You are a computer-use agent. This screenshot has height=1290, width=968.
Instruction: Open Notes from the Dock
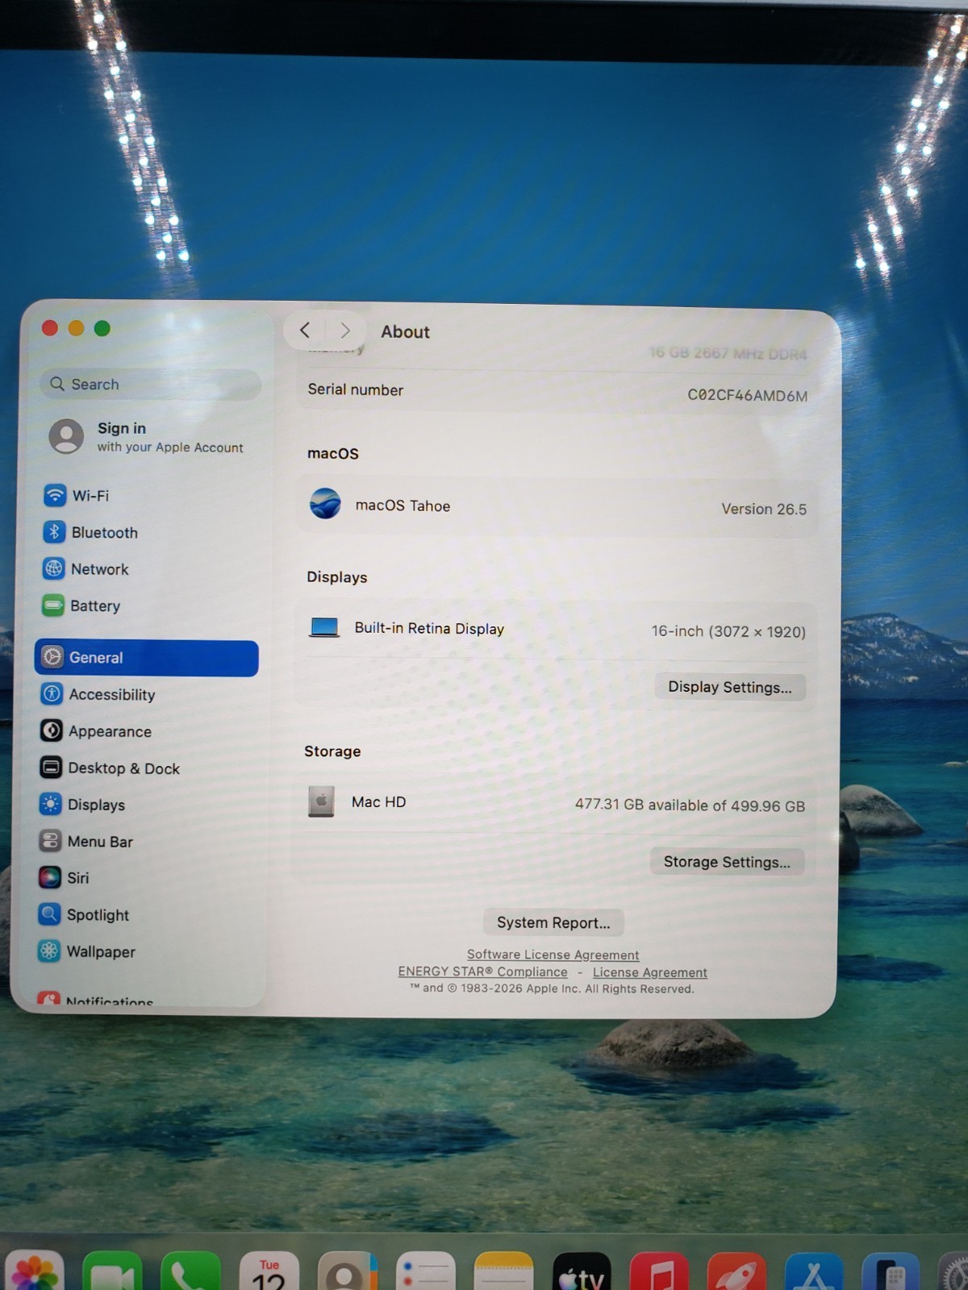[503, 1272]
